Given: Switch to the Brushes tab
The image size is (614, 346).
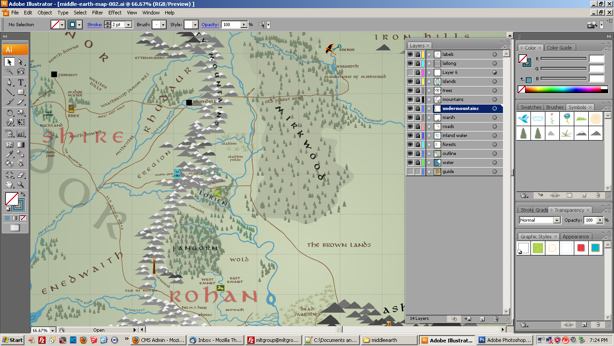Looking at the screenshot, I should click(x=554, y=107).
